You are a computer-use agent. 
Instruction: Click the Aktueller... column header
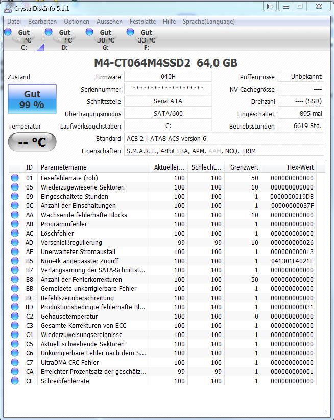point(169,167)
